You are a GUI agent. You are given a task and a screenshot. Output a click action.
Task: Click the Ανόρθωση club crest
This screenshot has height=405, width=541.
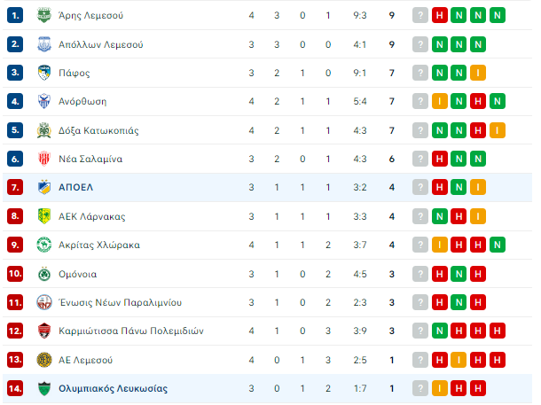point(43,101)
